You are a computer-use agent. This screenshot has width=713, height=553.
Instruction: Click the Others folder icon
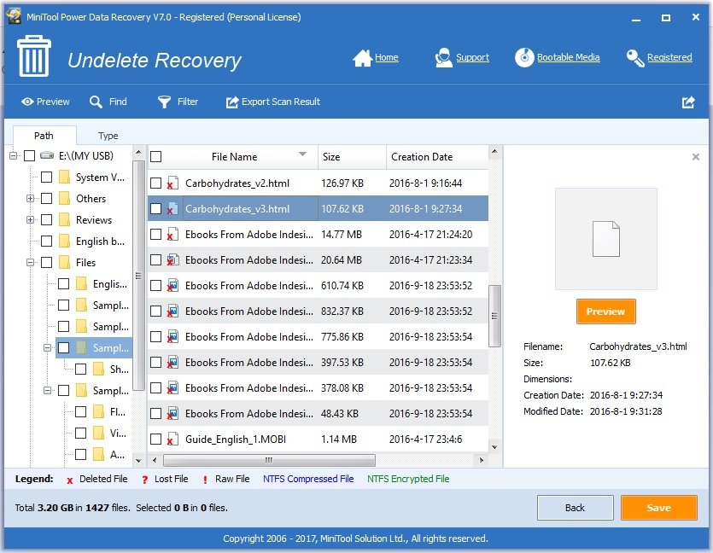click(65, 199)
